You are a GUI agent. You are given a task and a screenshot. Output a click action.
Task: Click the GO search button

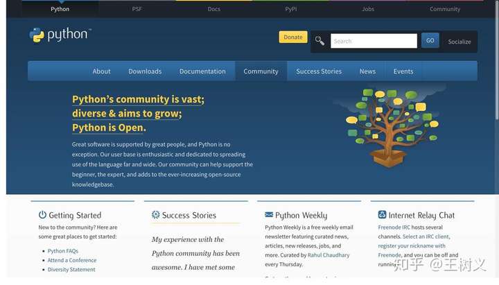click(430, 40)
